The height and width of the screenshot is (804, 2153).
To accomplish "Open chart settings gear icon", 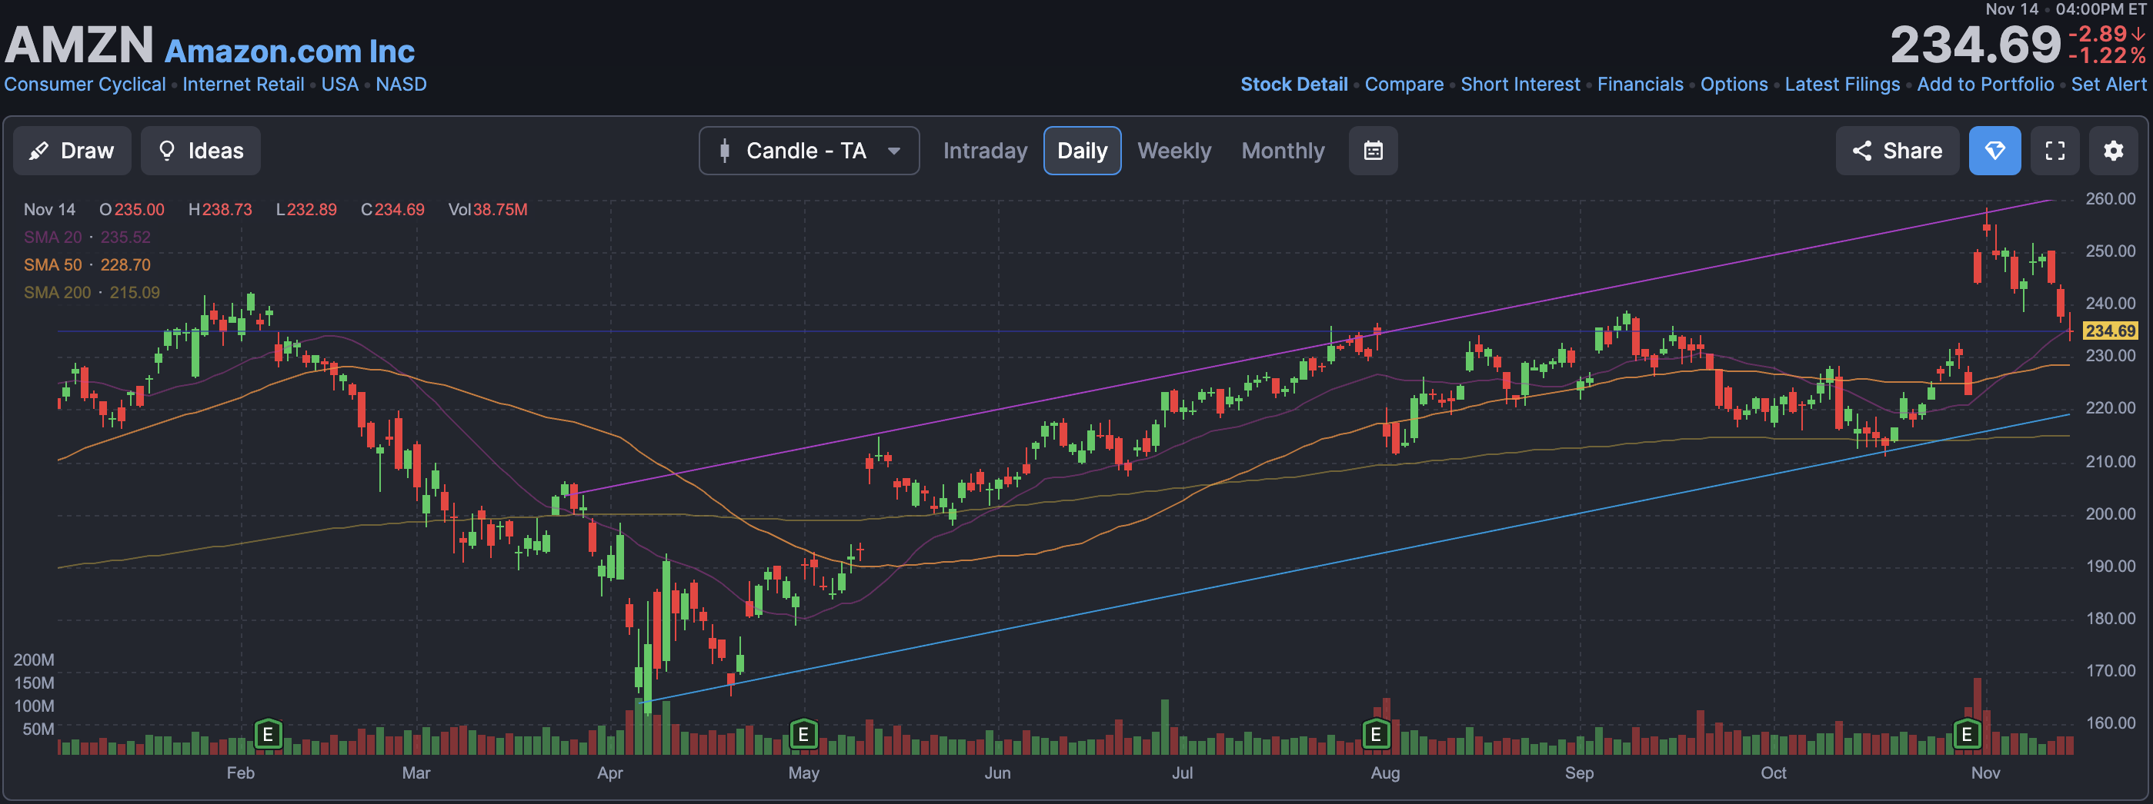I will point(2114,151).
